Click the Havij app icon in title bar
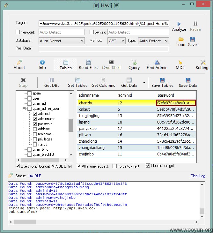 point(6,5)
